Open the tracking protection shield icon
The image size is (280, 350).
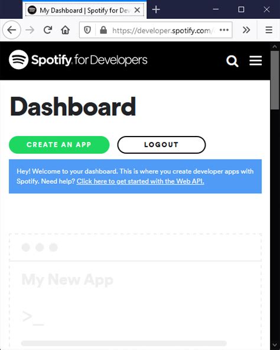pos(87,30)
